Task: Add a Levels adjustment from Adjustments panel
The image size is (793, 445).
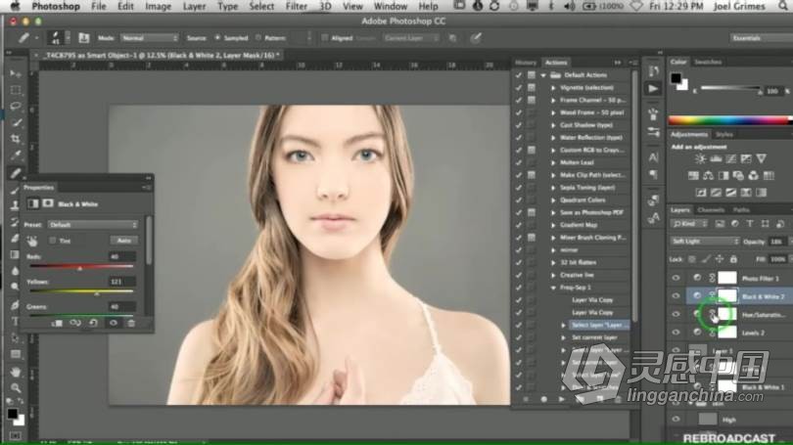Action: point(716,159)
